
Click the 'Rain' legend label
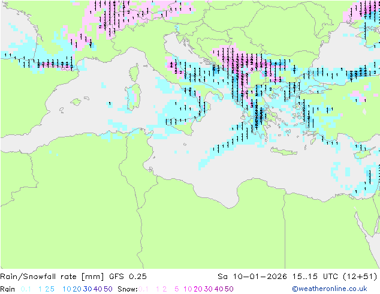point(8,289)
